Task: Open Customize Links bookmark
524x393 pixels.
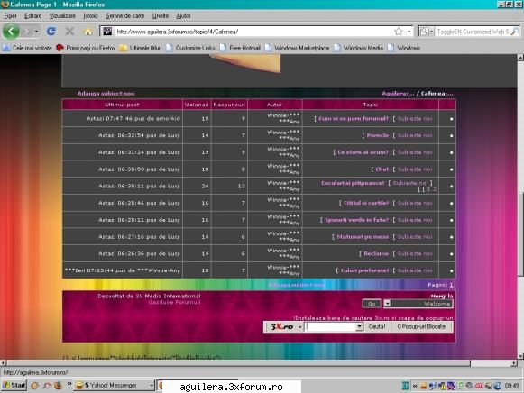Action: click(x=190, y=48)
